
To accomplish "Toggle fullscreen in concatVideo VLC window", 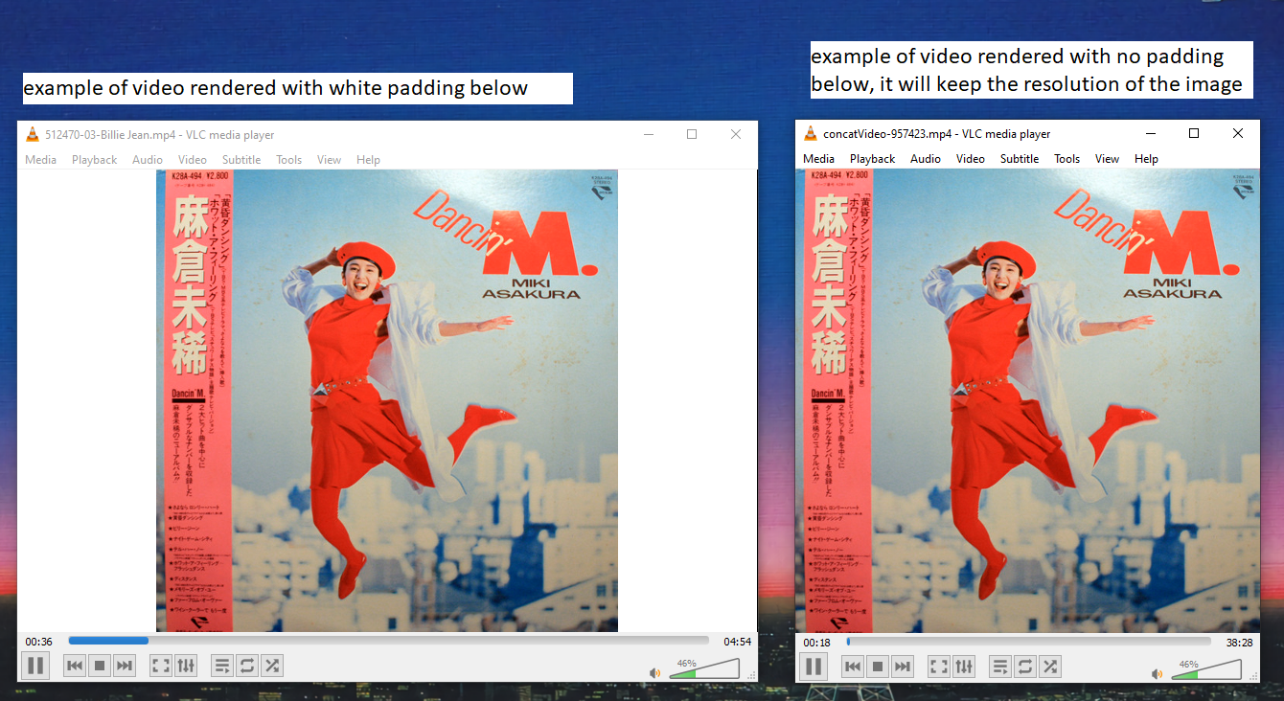I will pyautogui.click(x=939, y=667).
